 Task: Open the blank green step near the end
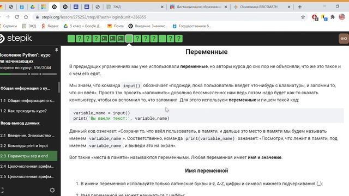[162, 39]
